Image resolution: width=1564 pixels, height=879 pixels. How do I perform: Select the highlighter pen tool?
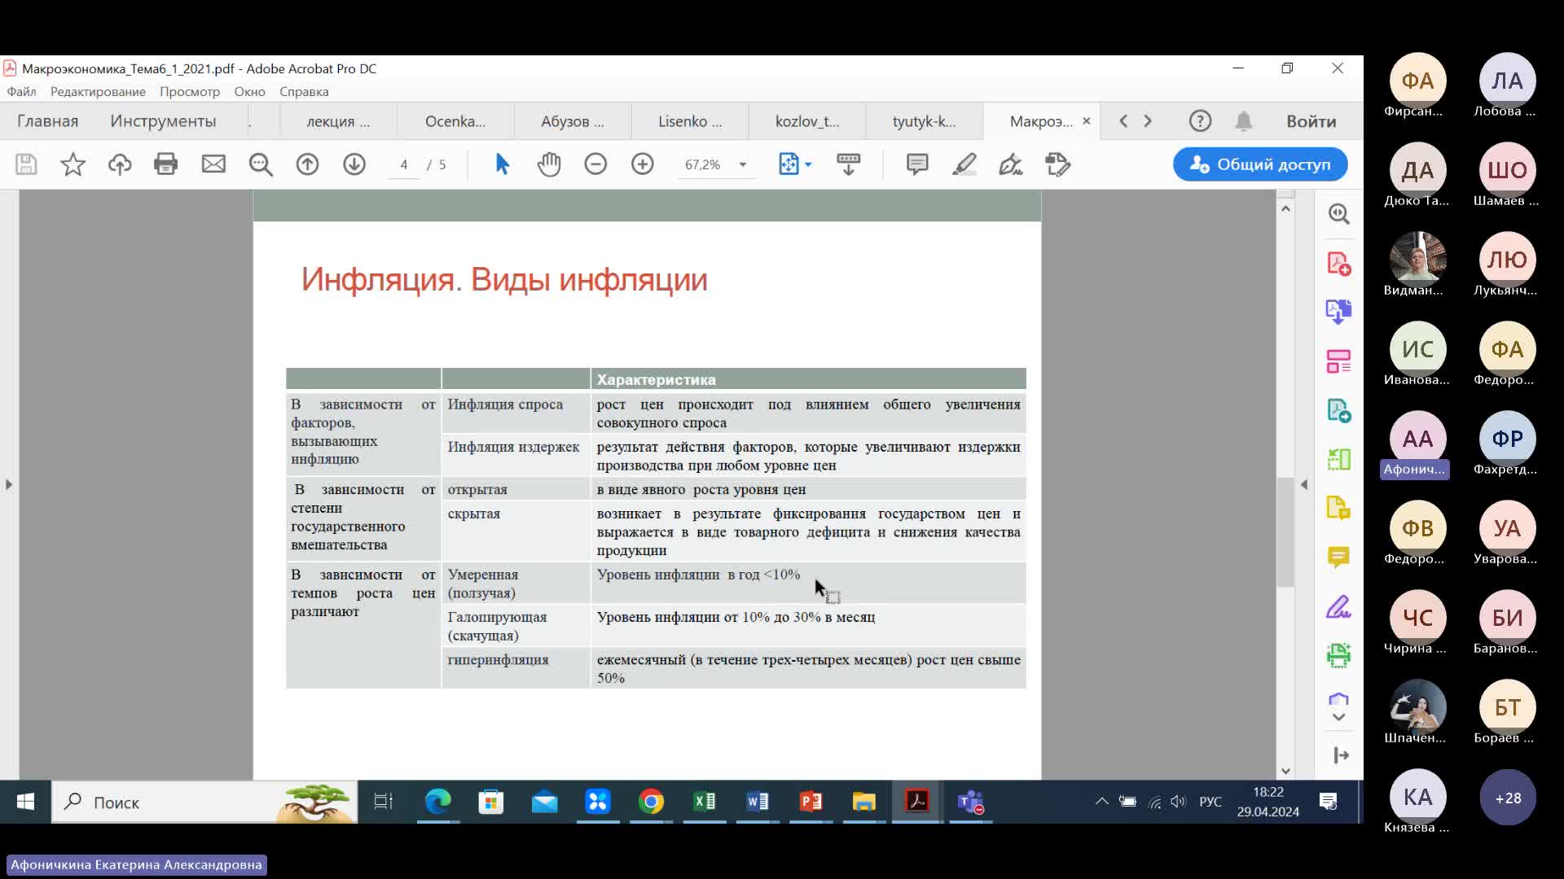point(964,164)
